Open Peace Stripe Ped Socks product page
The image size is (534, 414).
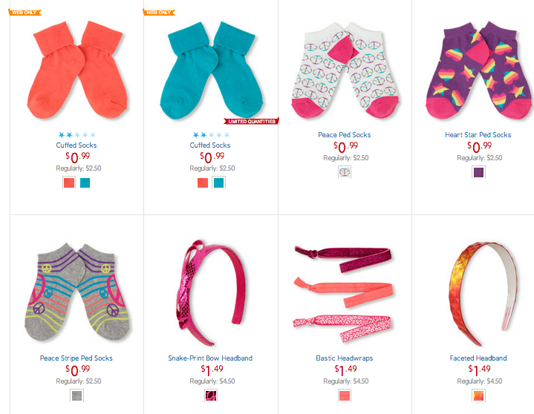pos(76,358)
